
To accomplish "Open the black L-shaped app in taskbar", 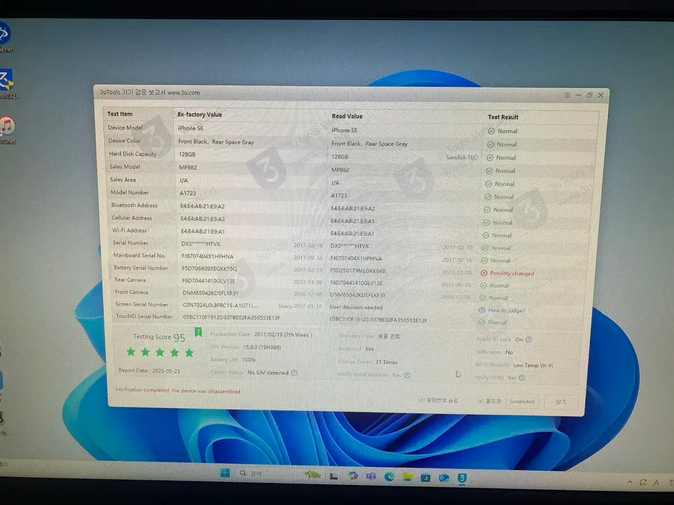I will pos(334,476).
